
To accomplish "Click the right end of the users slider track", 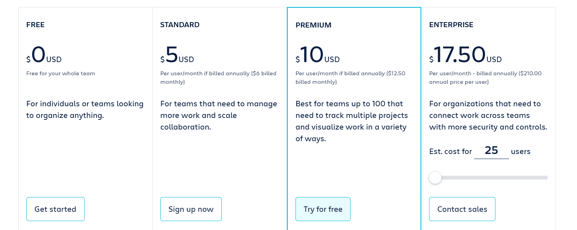I will (x=546, y=178).
